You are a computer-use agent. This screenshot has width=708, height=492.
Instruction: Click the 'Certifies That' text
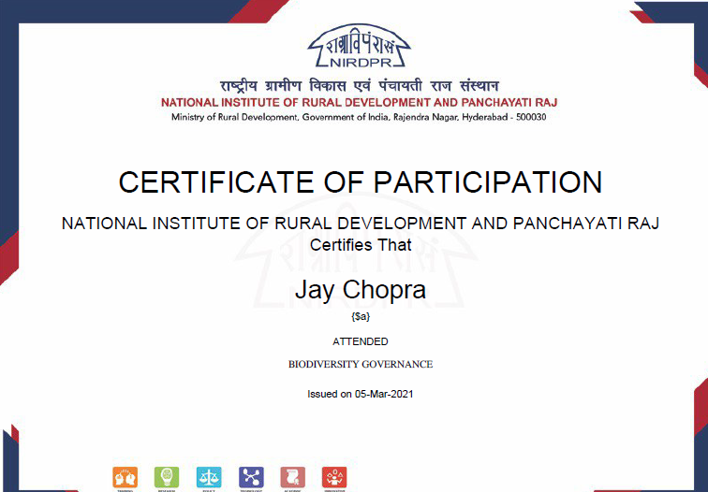(361, 245)
